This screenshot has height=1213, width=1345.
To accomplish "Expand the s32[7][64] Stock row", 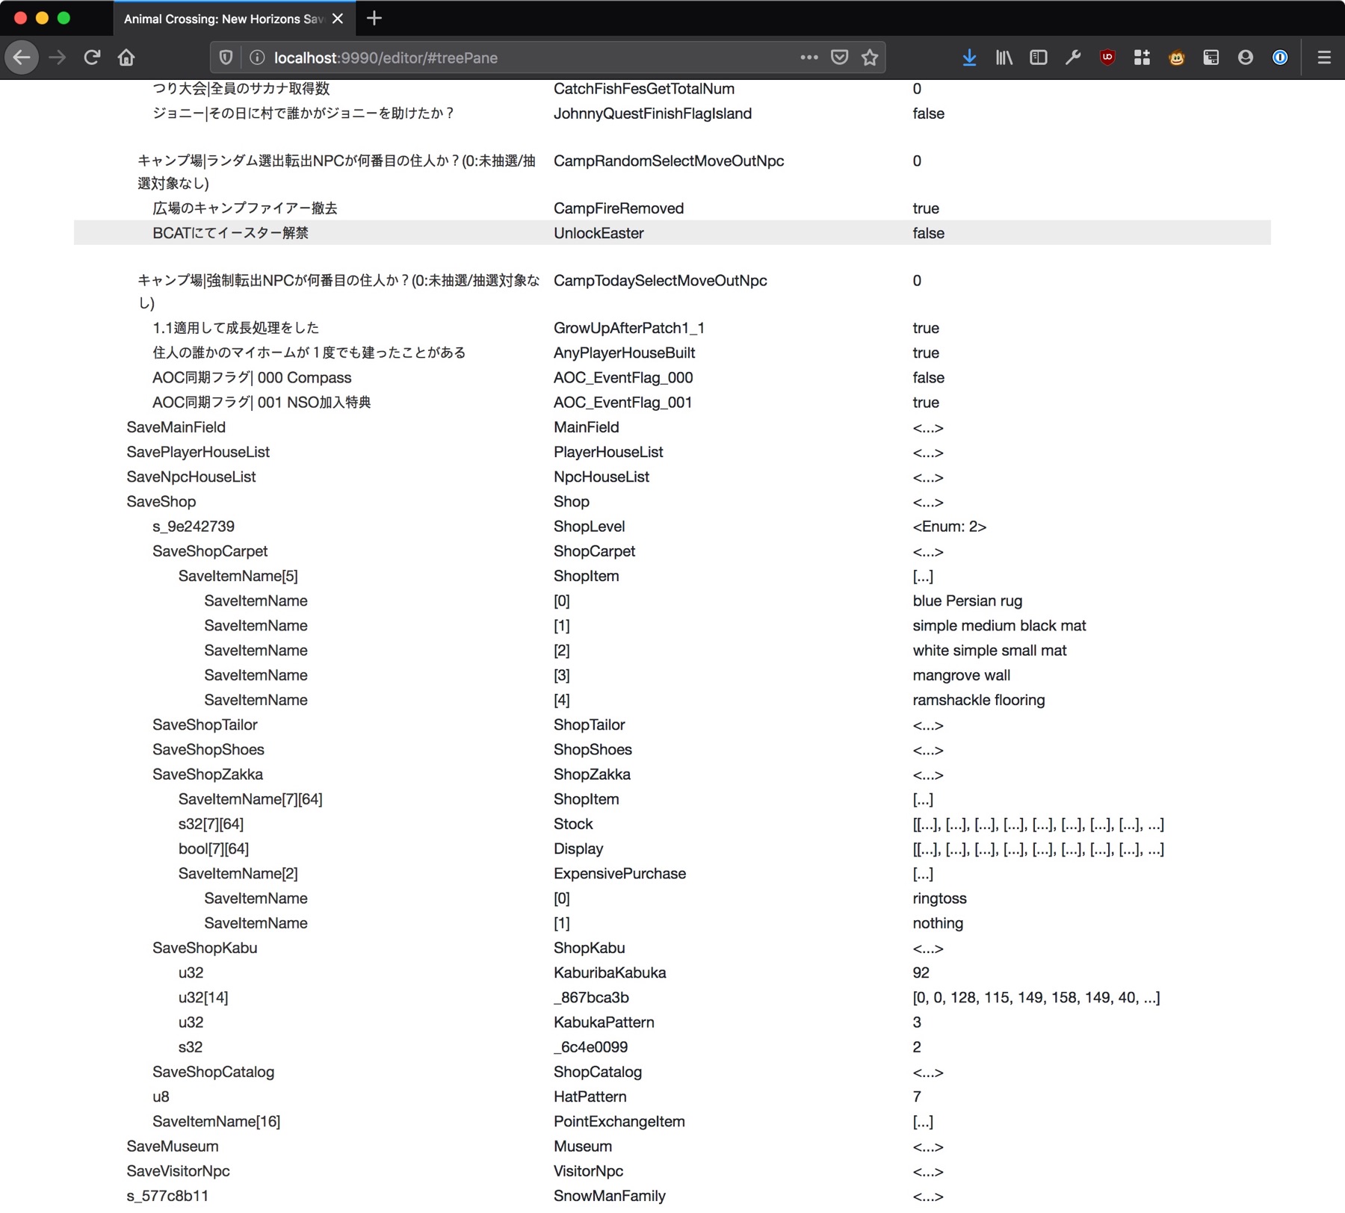I will tap(211, 824).
